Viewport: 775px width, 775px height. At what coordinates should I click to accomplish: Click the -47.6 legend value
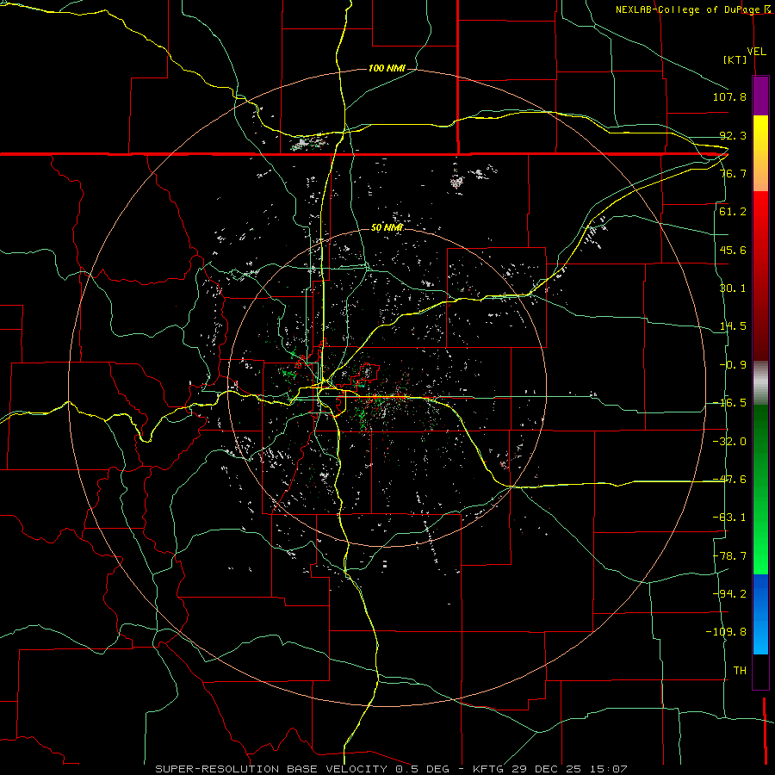(729, 480)
